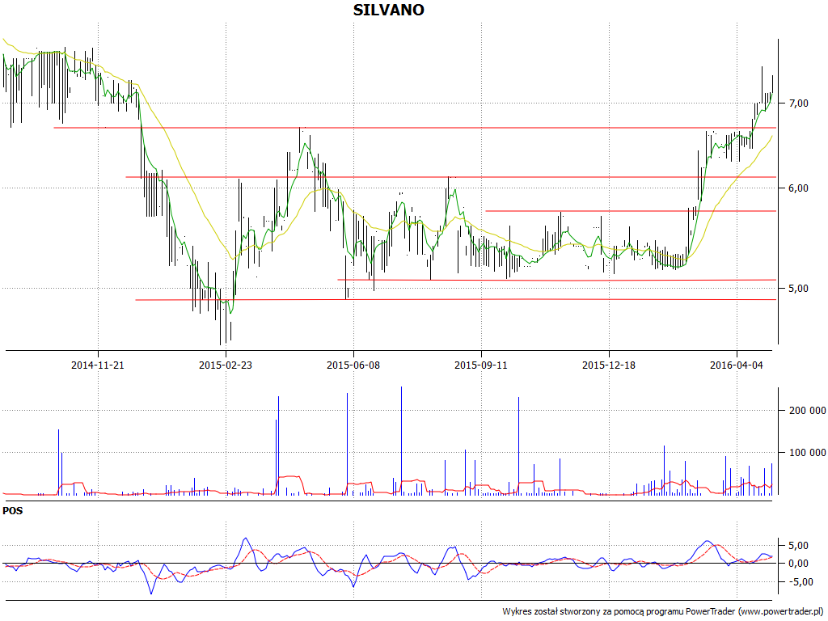Click the 2016-04-04 date label
The image size is (828, 621).
click(x=737, y=365)
